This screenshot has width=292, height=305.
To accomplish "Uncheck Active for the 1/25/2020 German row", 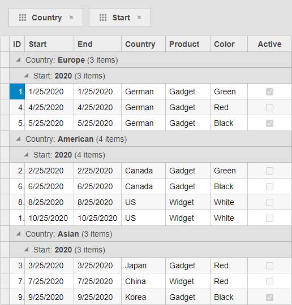I will pos(269,91).
